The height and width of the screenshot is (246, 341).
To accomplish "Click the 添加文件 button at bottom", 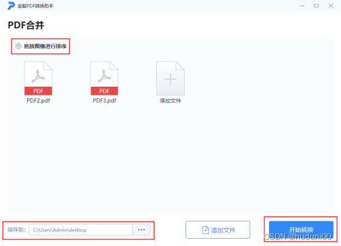I will (x=218, y=230).
